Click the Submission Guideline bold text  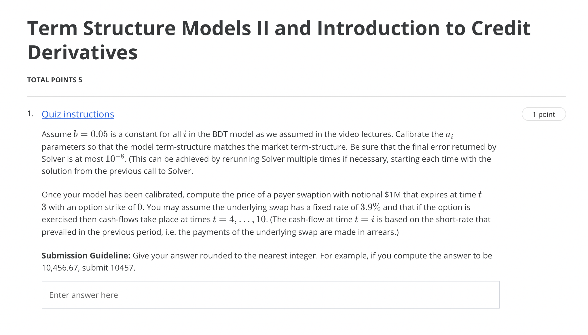pos(86,255)
